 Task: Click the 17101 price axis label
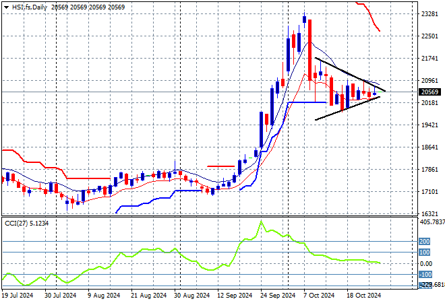click(x=429, y=191)
